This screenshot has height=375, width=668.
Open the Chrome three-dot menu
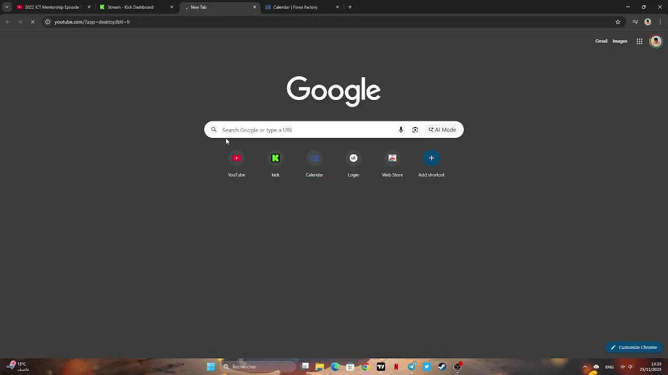click(660, 22)
